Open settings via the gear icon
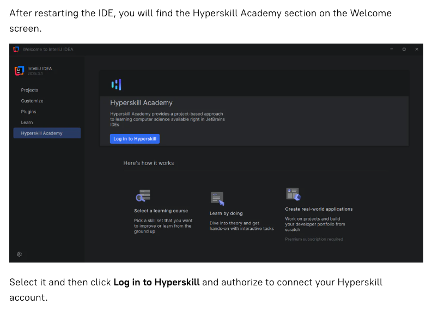This screenshot has height=311, width=432. point(19,254)
